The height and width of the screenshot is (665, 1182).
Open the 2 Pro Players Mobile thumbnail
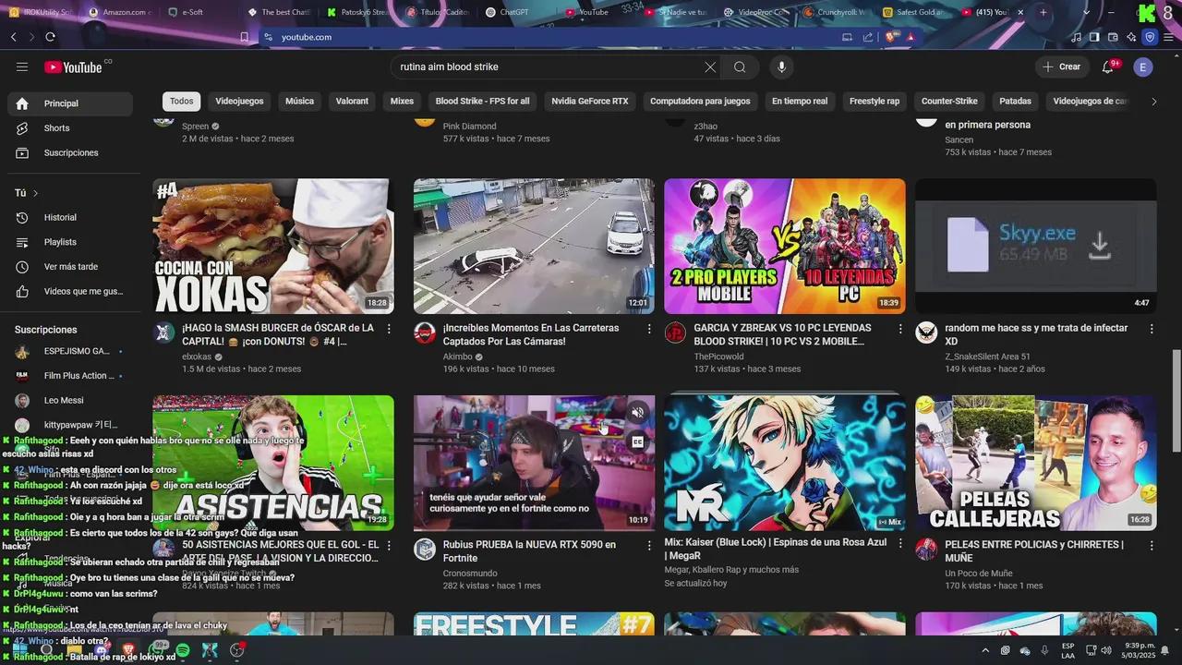(785, 247)
